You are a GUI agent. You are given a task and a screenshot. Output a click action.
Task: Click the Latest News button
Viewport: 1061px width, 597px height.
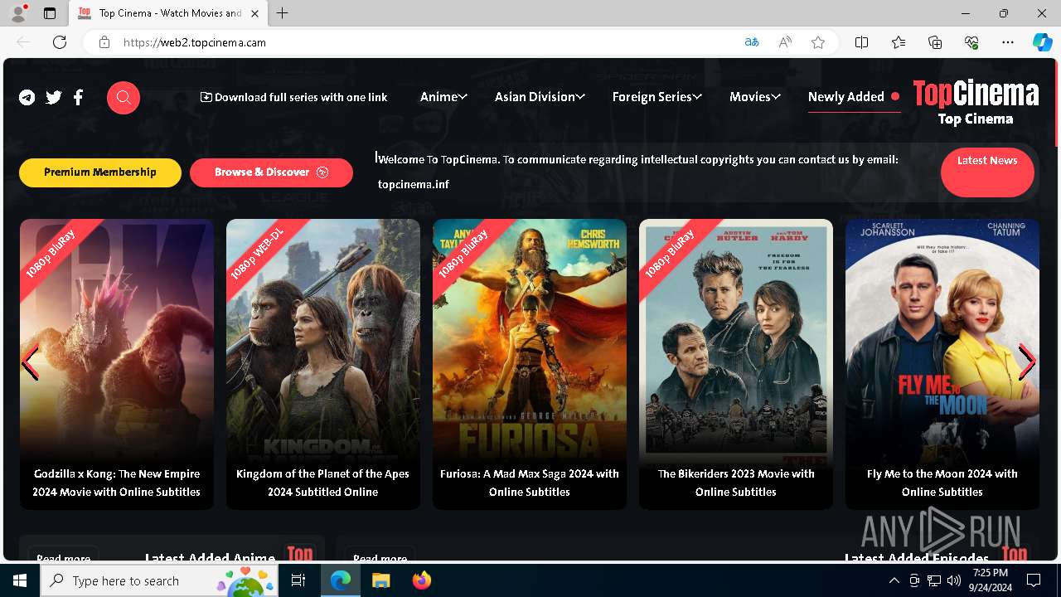(x=987, y=172)
